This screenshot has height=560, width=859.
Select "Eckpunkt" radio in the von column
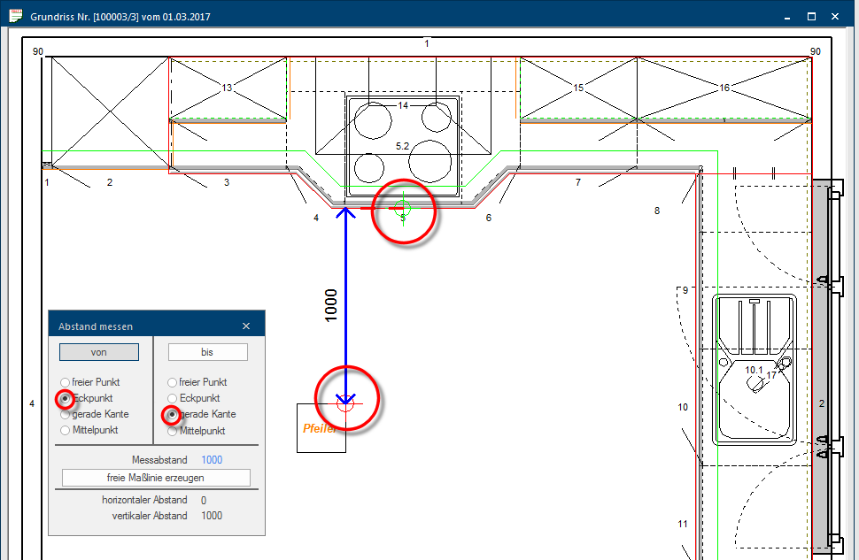[65, 398]
